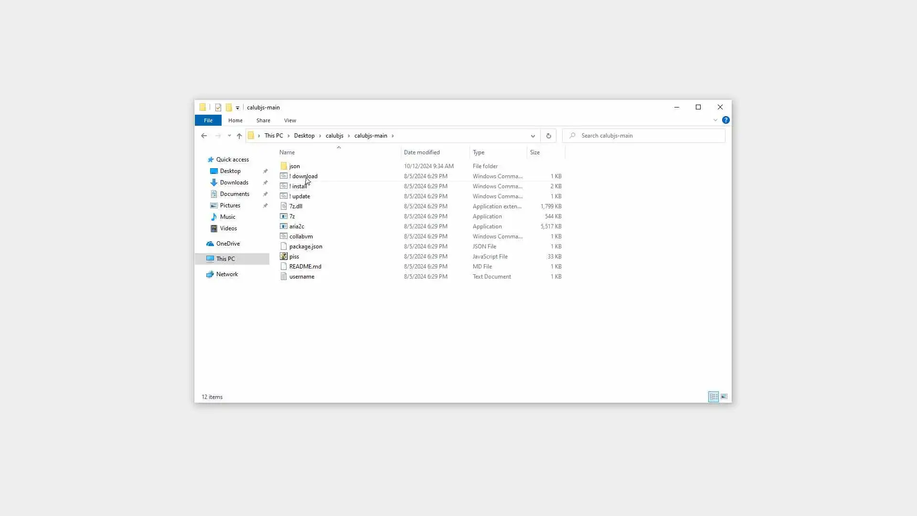Click the Back navigation arrow
Screen dimensions: 917x516
pos(204,136)
